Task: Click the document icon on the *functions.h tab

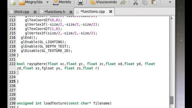Action: pyautogui.click(x=41, y=12)
